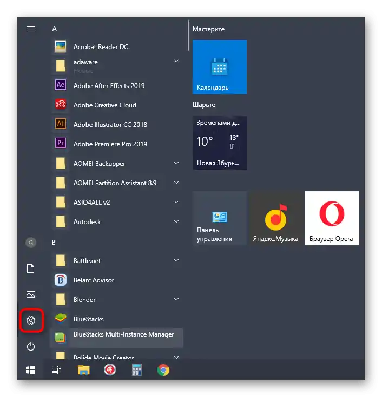Click the user account avatar icon
This screenshot has width=382, height=397.
click(31, 243)
